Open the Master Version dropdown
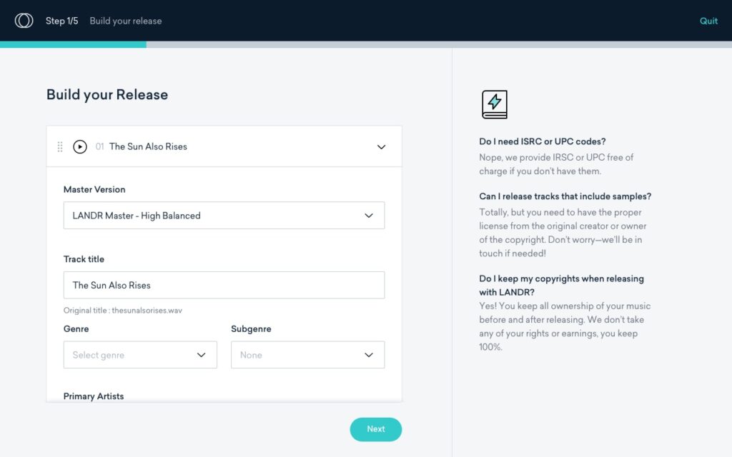Viewport: 732px width, 457px height. coord(224,216)
